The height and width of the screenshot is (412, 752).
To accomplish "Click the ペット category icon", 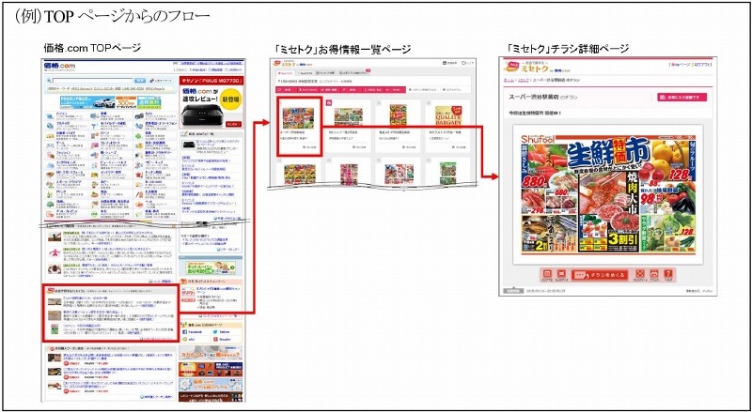I will 139,204.
